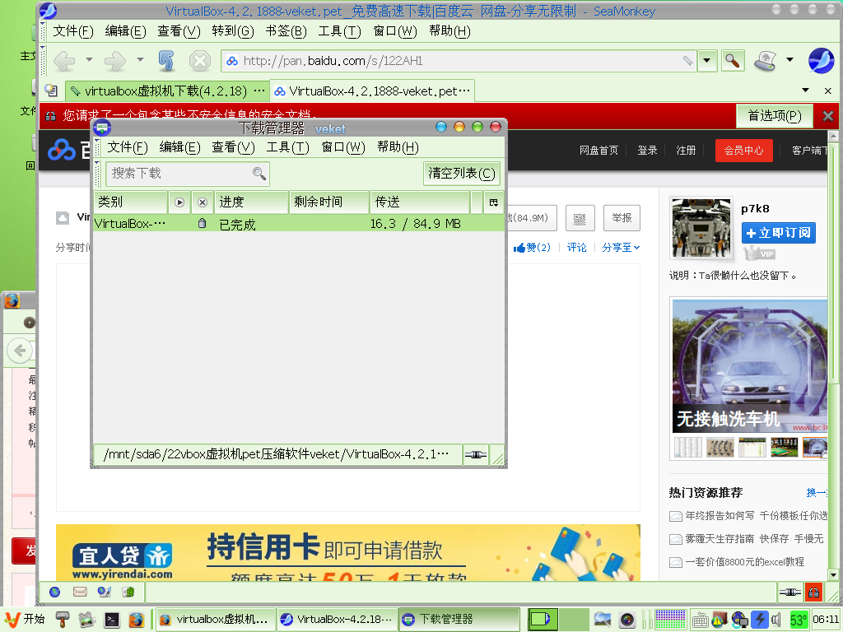Click the Print icon in navigation toolbar
This screenshot has height=632, width=843.
[x=765, y=61]
